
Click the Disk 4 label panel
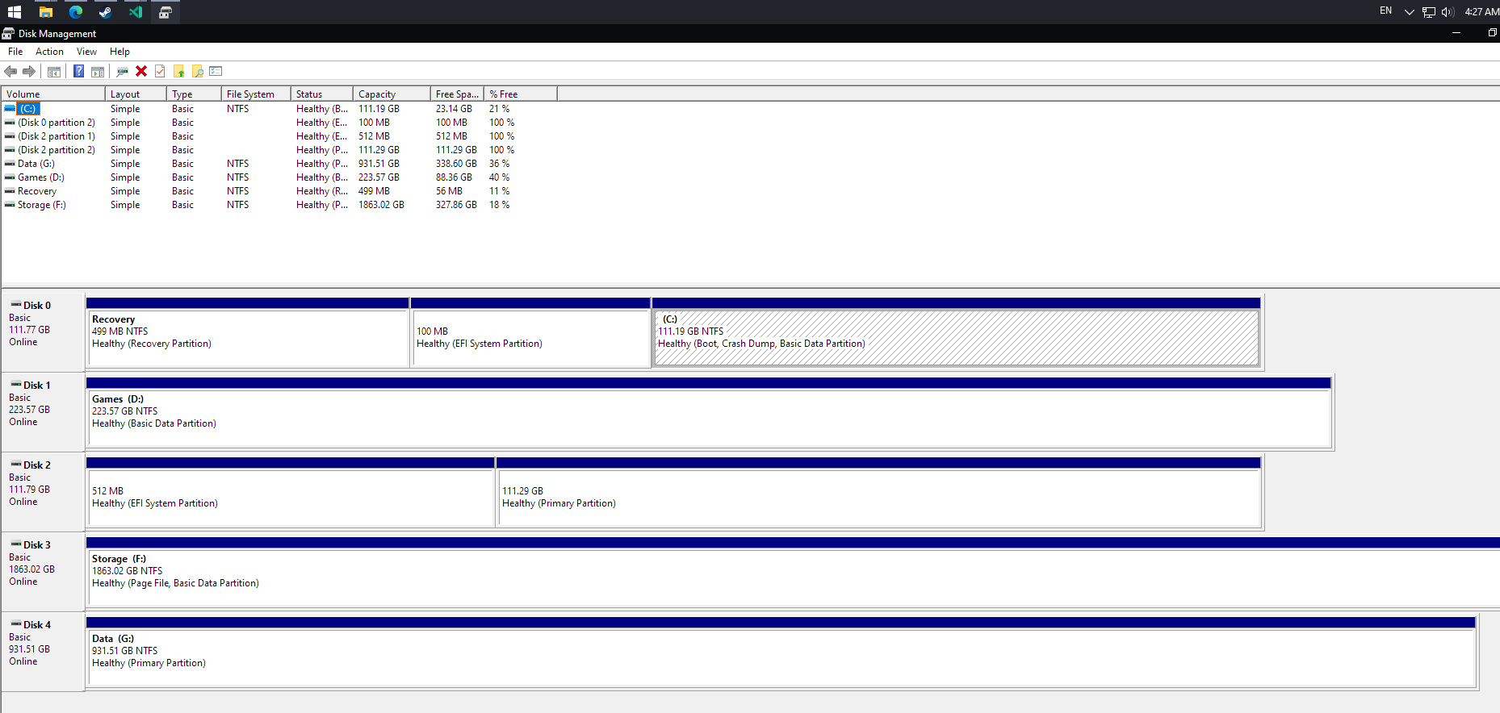pos(43,651)
